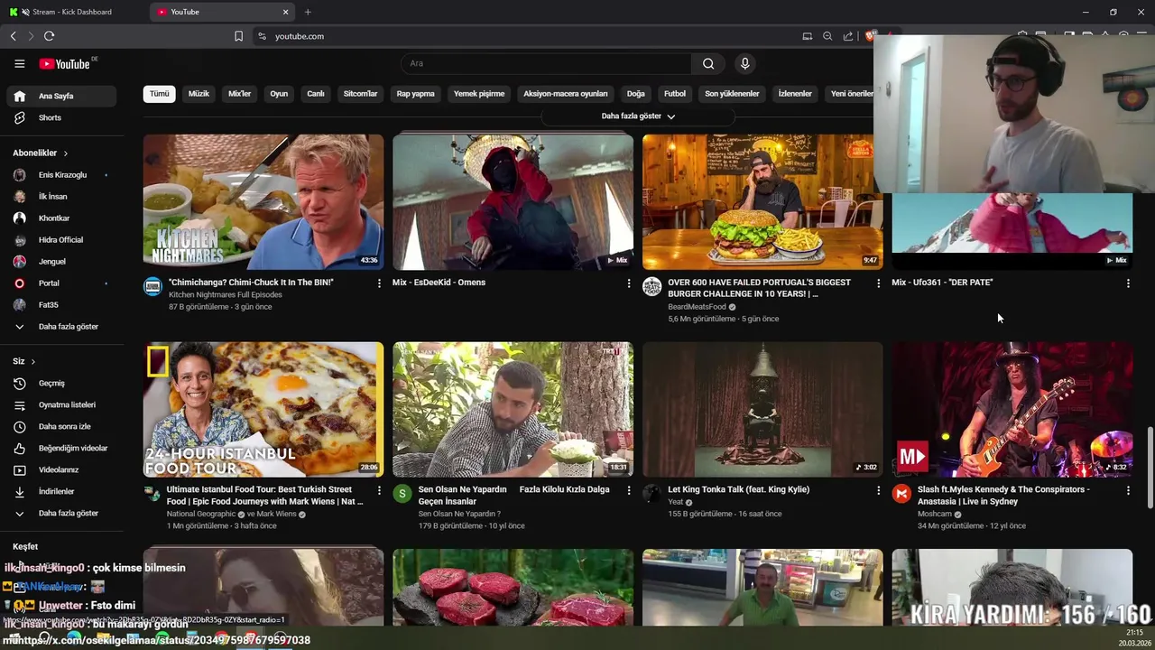
Task: Go to Ana Sayfa in sidebar
Action: click(61, 96)
